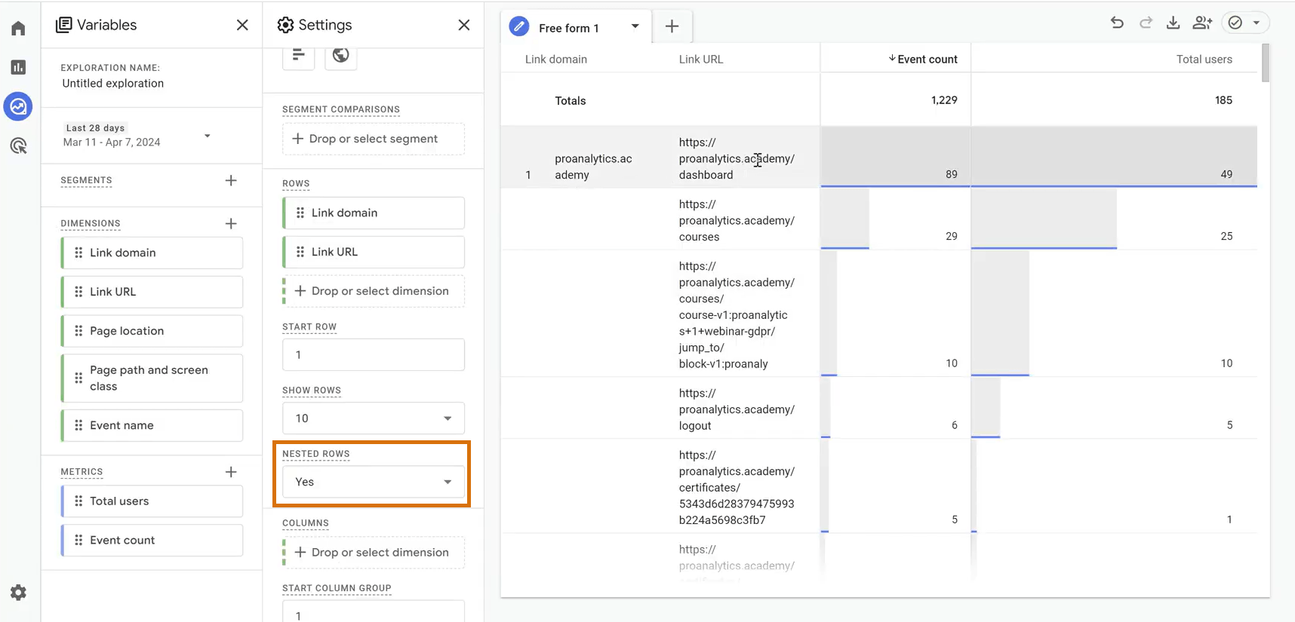The width and height of the screenshot is (1295, 622).
Task: Click the Untitled exploration name
Action: tap(112, 84)
